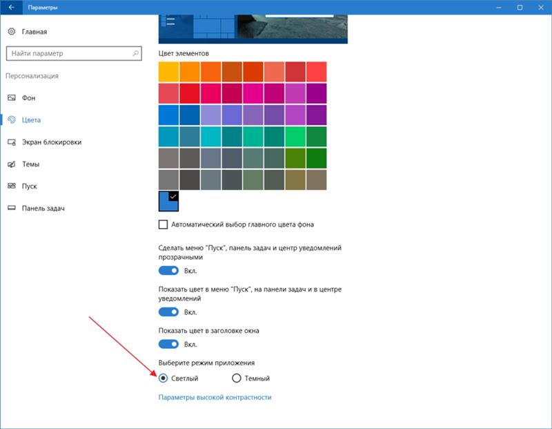The image size is (552, 429).
Task: Open the Главная home gear icon
Action: [x=12, y=31]
